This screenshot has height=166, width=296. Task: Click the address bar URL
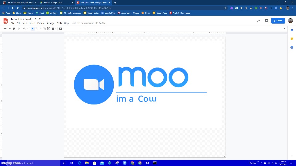[x=69, y=8]
